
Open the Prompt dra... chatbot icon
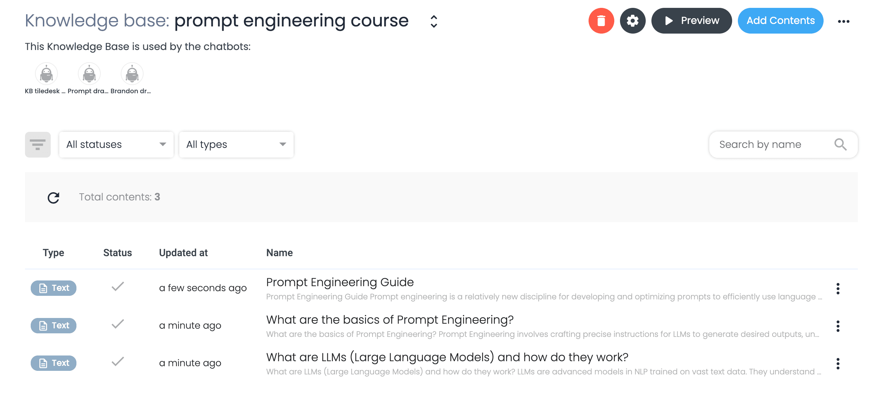89,74
